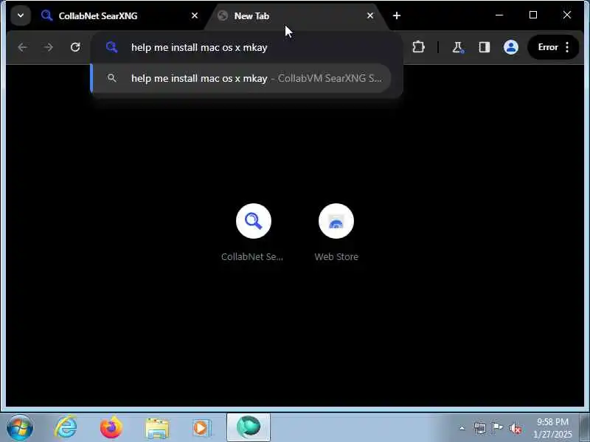590x442 pixels.
Task: Open the tab search dropdown arrow
Action: 21,15
